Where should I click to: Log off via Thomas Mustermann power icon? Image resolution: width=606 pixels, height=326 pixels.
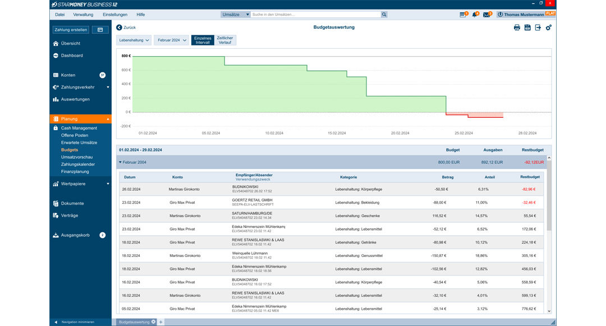(x=501, y=14)
